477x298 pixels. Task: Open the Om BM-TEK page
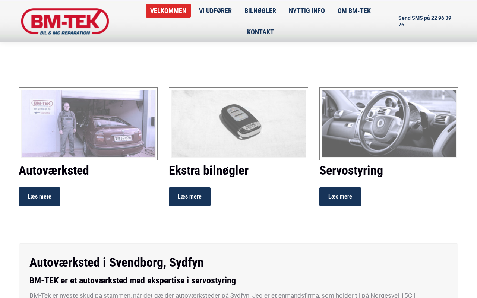click(x=354, y=11)
